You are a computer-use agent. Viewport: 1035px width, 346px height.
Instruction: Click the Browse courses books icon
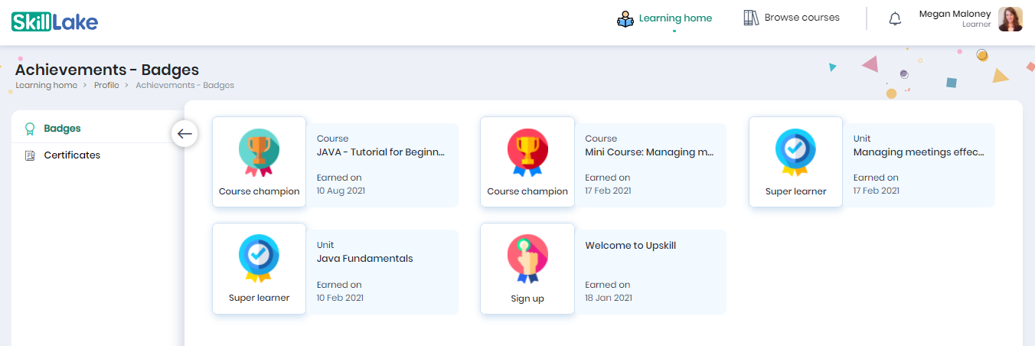click(x=751, y=18)
